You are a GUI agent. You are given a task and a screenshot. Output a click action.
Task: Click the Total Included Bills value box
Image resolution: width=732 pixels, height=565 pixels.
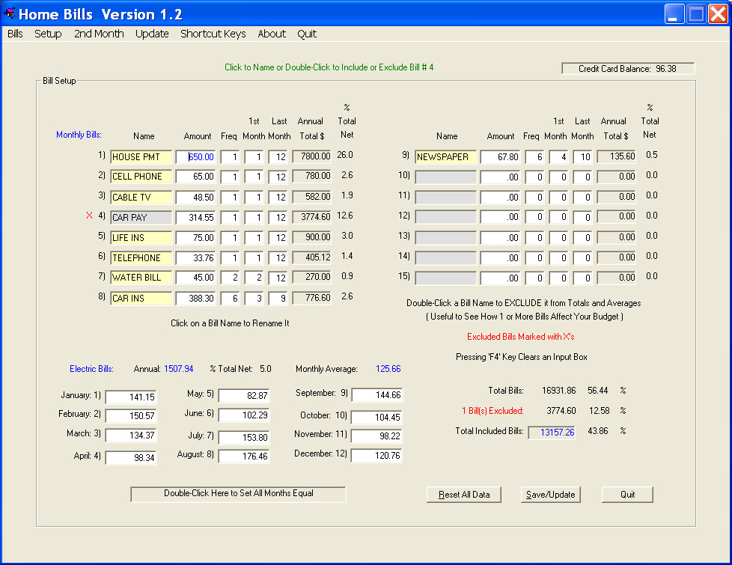552,432
